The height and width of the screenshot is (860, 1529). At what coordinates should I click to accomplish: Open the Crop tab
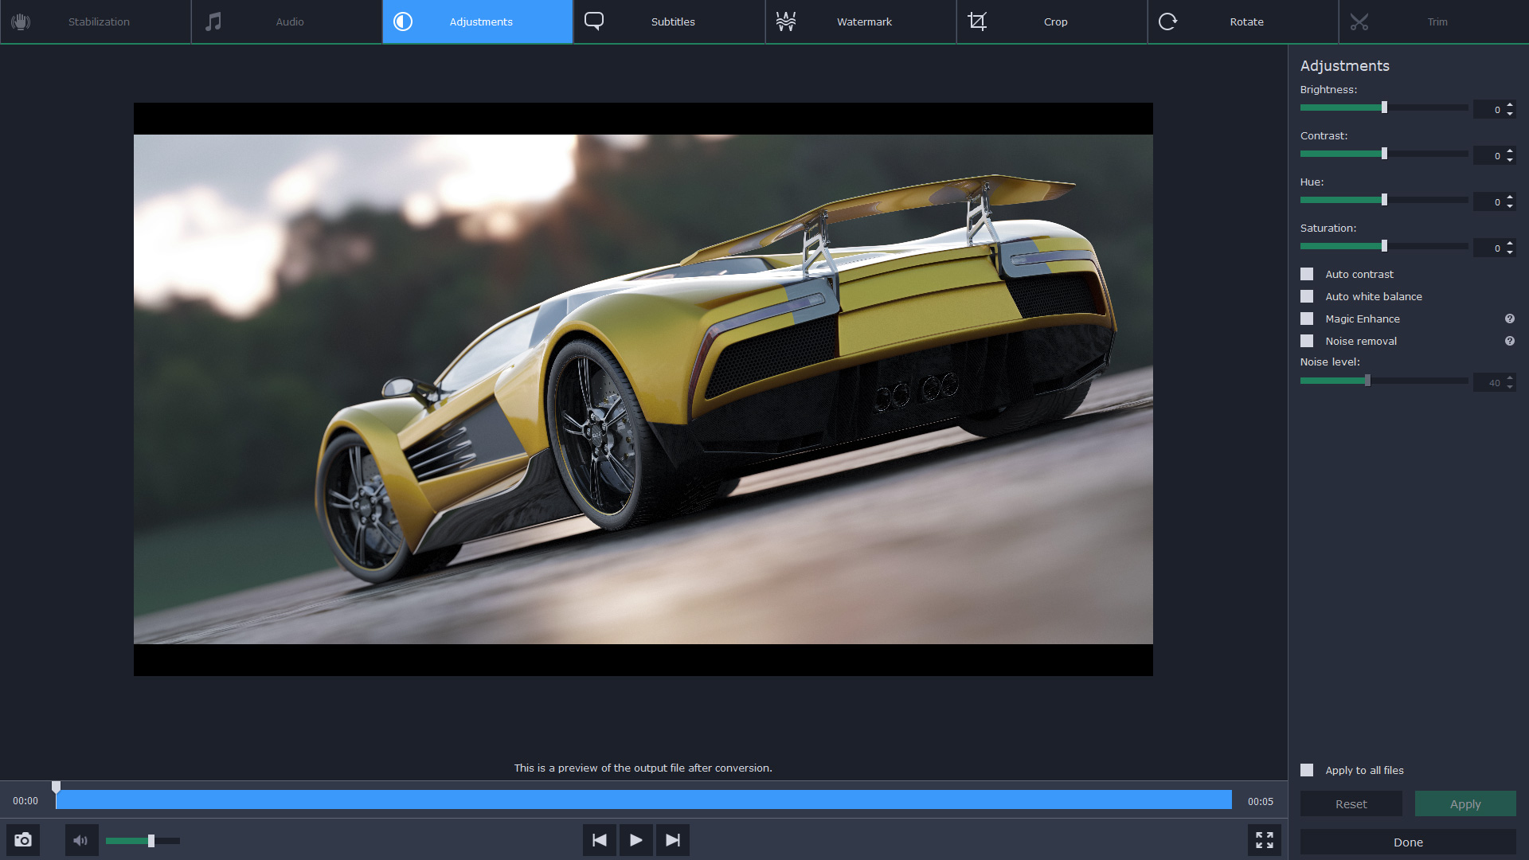pyautogui.click(x=1055, y=21)
